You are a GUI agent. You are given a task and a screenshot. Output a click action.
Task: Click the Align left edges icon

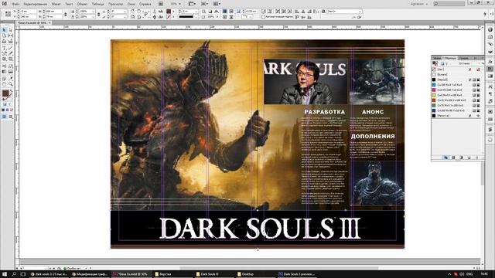click(297, 11)
